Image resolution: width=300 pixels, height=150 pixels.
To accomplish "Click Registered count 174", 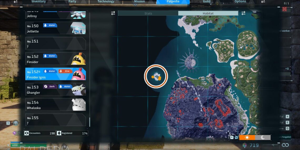I will click(x=85, y=133).
